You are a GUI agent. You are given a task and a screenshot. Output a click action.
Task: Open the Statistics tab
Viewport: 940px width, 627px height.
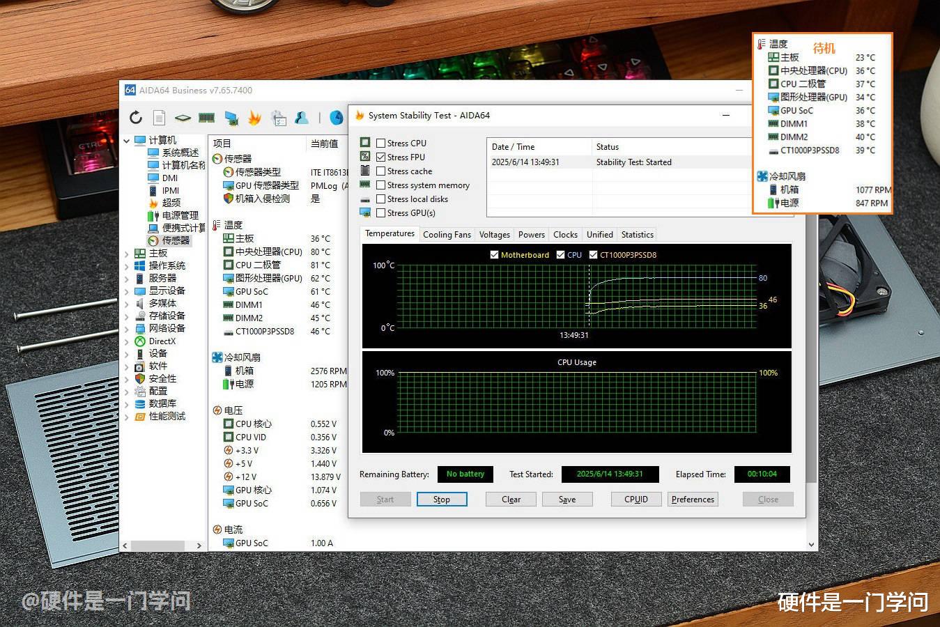pyautogui.click(x=637, y=235)
